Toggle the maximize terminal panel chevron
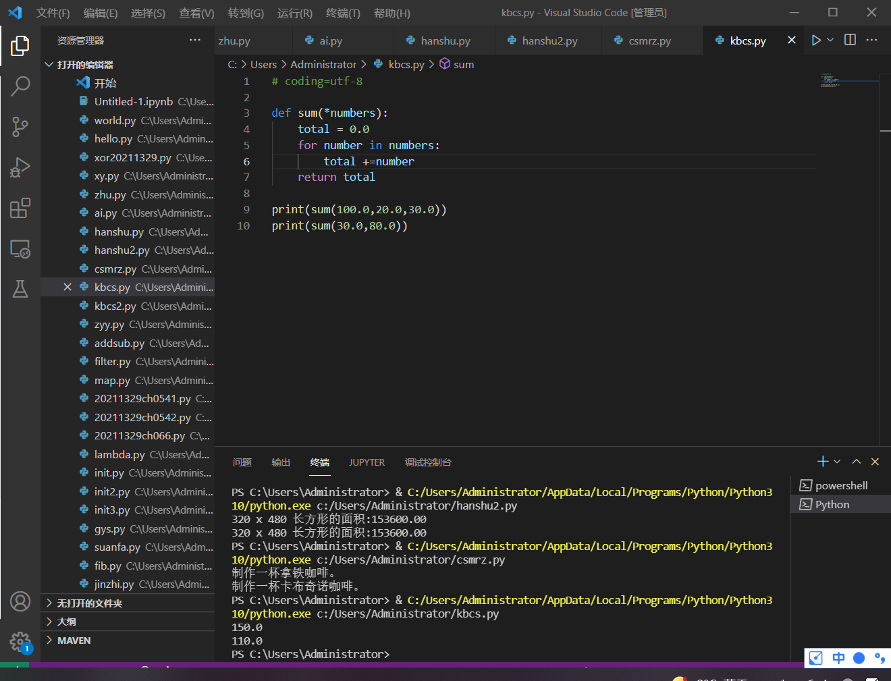Viewport: 891px width, 681px height. coord(856,462)
